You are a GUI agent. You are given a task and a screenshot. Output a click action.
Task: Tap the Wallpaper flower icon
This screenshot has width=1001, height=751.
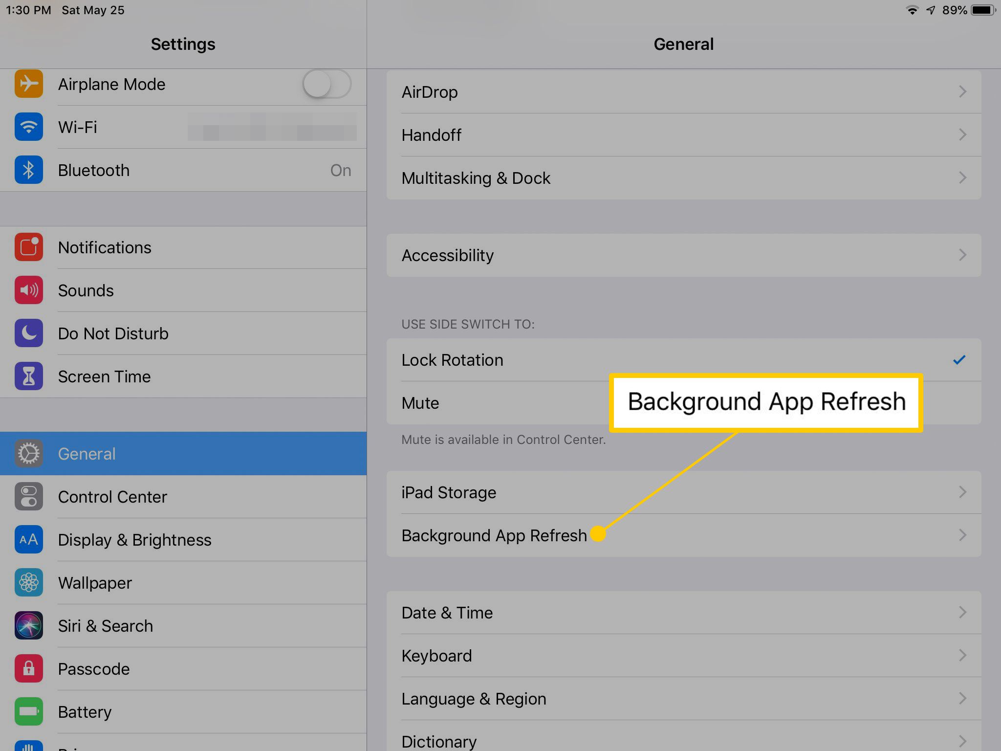(29, 583)
